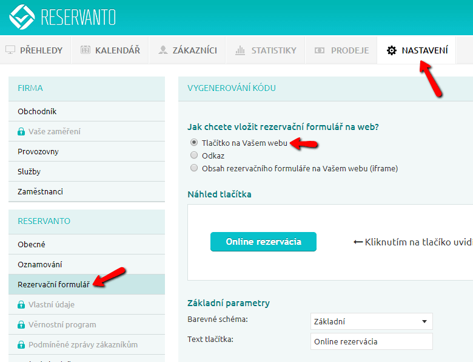Click the Reservanto wordmark in the header
Screen dimensions: 473x362
click(78, 17)
